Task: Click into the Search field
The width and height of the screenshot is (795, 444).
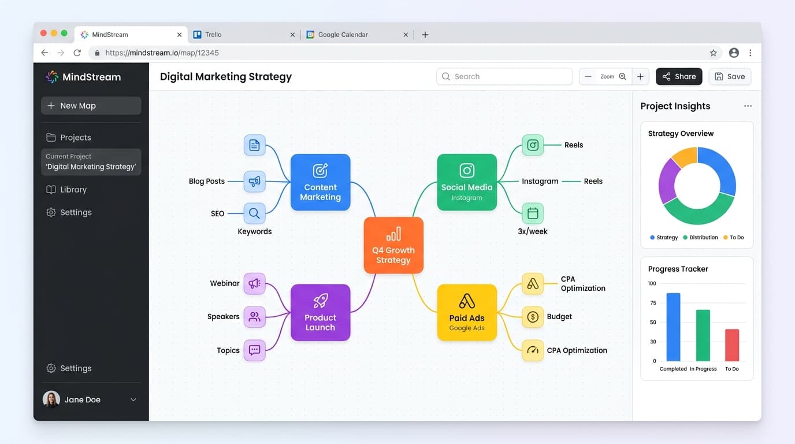Action: (x=504, y=76)
